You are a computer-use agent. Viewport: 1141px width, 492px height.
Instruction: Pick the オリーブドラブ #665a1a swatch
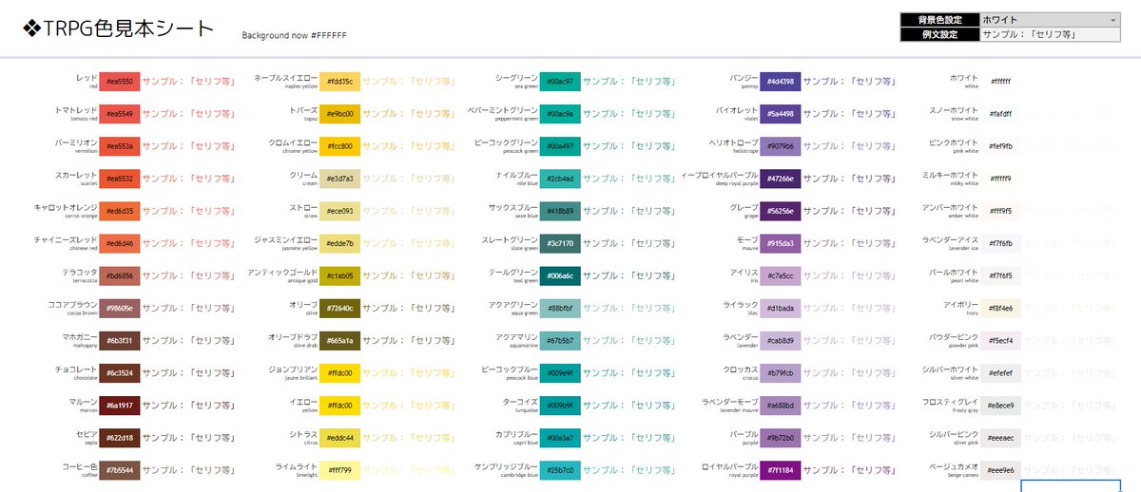click(340, 340)
